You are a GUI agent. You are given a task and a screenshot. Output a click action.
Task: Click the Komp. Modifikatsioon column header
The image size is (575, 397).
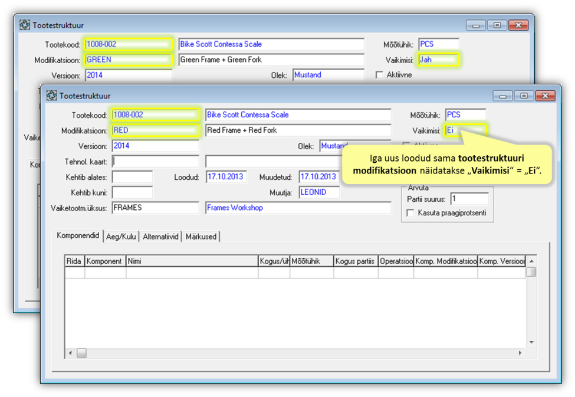[446, 261]
